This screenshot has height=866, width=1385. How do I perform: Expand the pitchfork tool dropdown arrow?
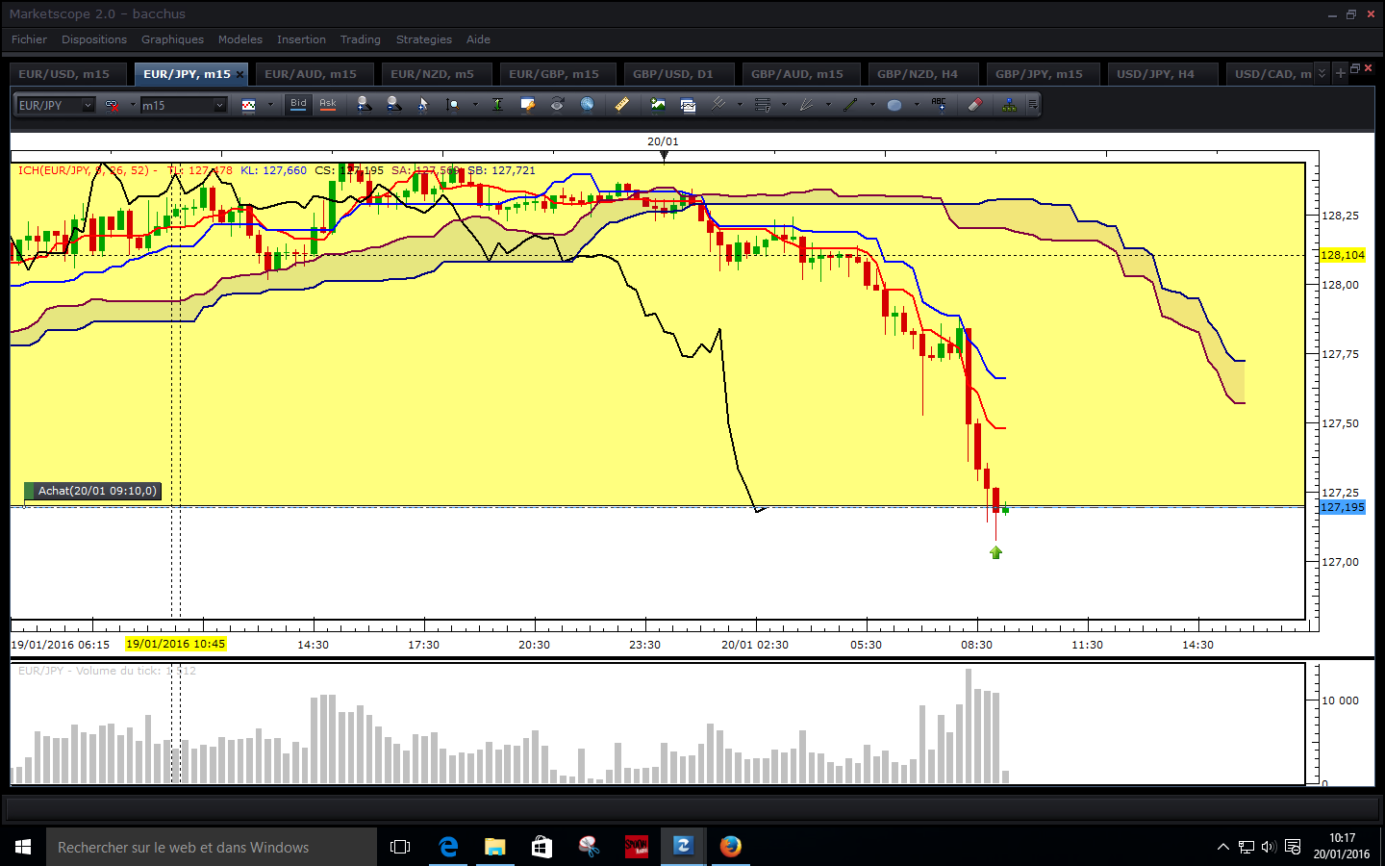[740, 105]
